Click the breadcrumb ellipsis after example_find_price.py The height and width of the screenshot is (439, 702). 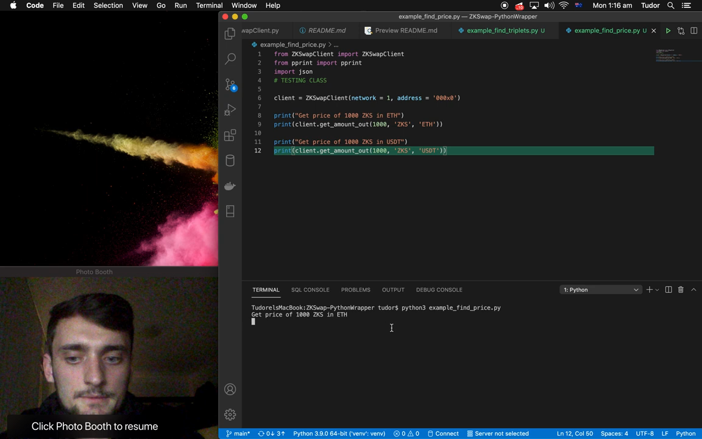click(x=336, y=45)
